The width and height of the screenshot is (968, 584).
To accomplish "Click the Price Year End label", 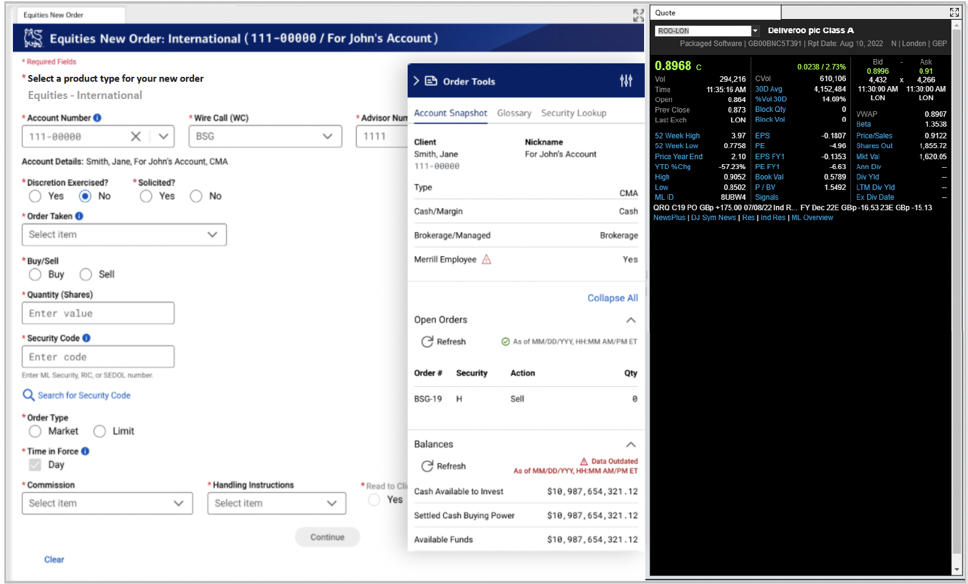I will point(678,157).
